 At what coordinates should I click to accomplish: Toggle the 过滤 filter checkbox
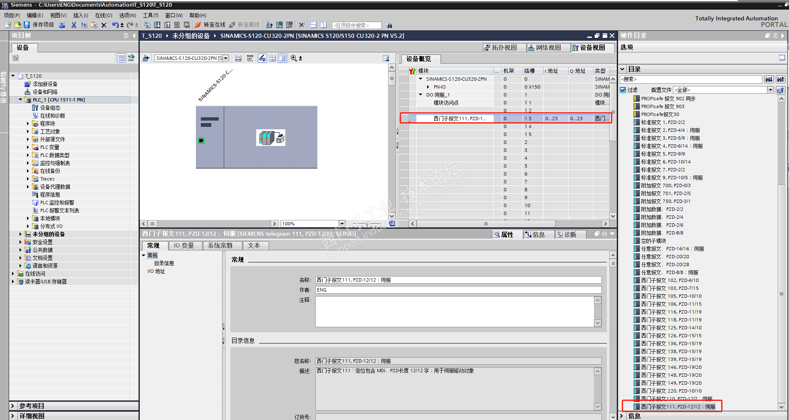tap(623, 90)
